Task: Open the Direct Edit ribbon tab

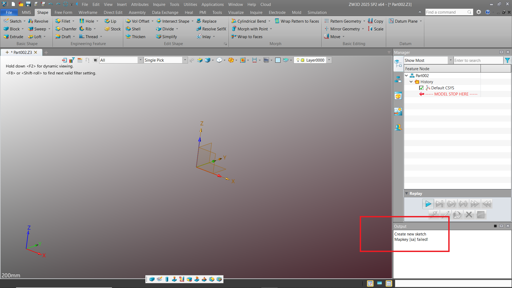Action: [113, 12]
